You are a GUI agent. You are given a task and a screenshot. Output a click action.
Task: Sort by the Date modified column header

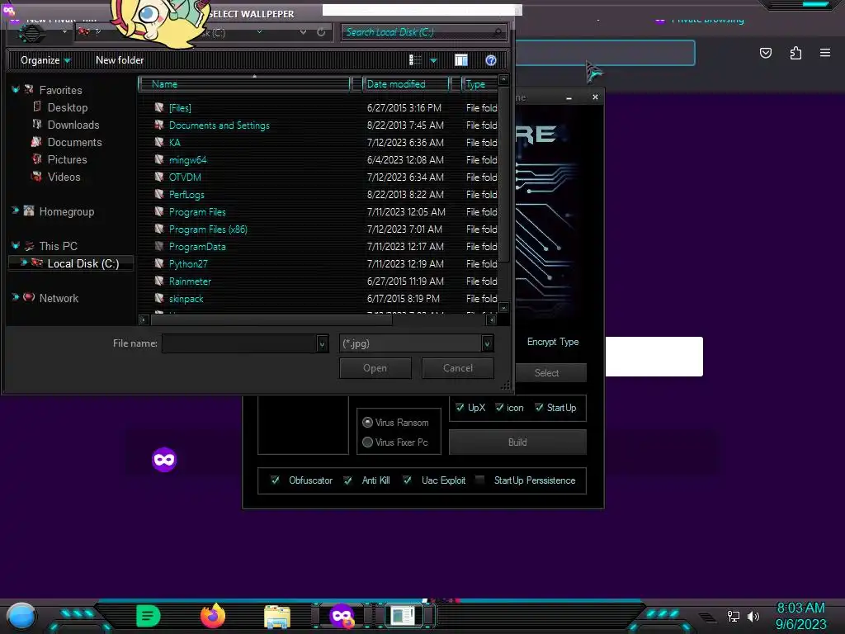(406, 84)
